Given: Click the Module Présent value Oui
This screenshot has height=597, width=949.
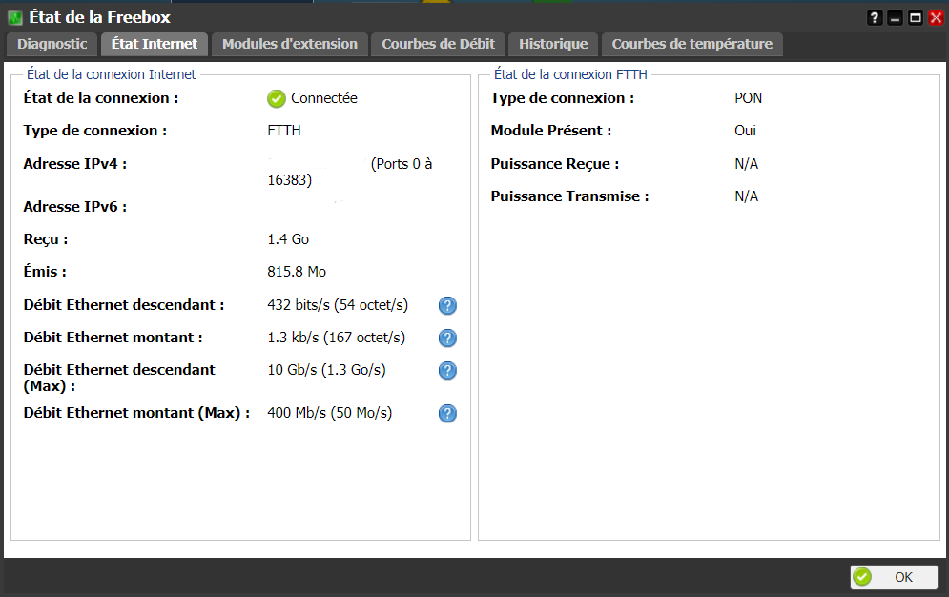Looking at the screenshot, I should [745, 131].
